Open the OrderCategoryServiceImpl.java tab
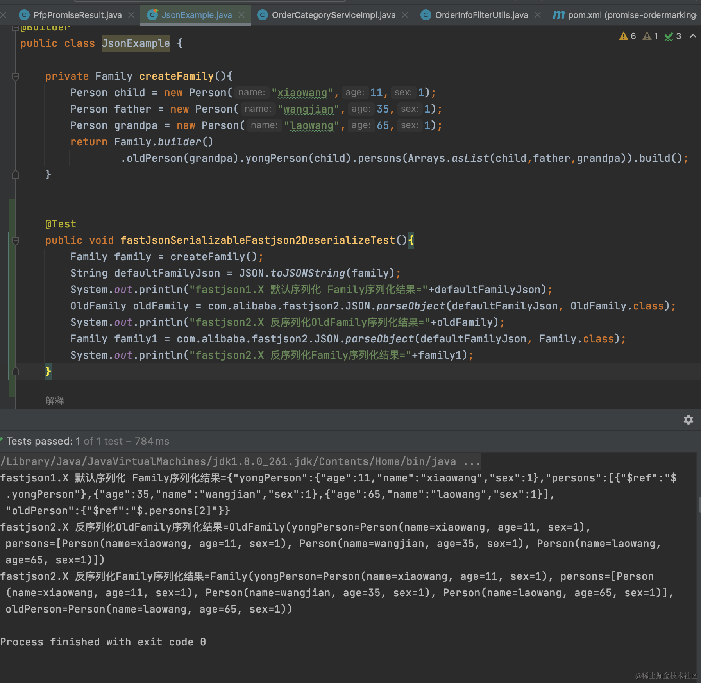701x683 pixels. (x=333, y=15)
